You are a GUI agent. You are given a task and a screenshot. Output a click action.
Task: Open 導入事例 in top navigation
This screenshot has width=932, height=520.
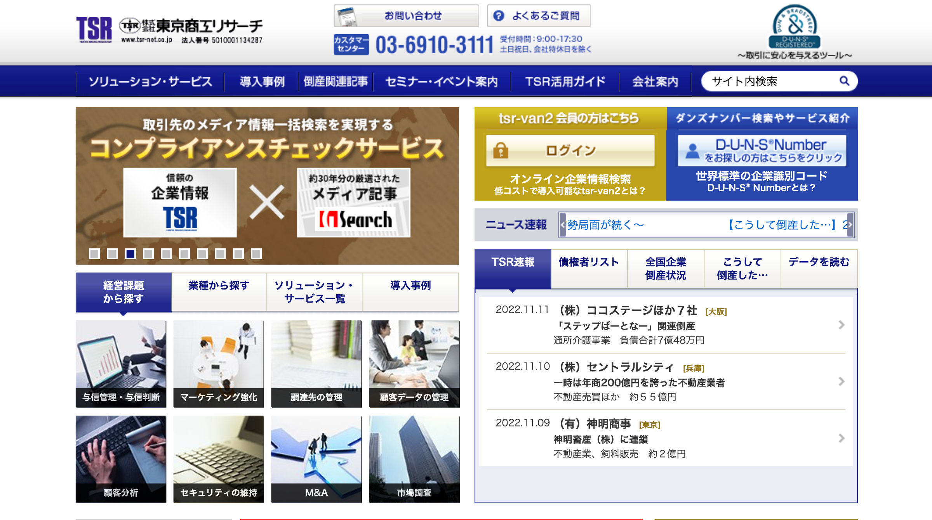click(262, 81)
